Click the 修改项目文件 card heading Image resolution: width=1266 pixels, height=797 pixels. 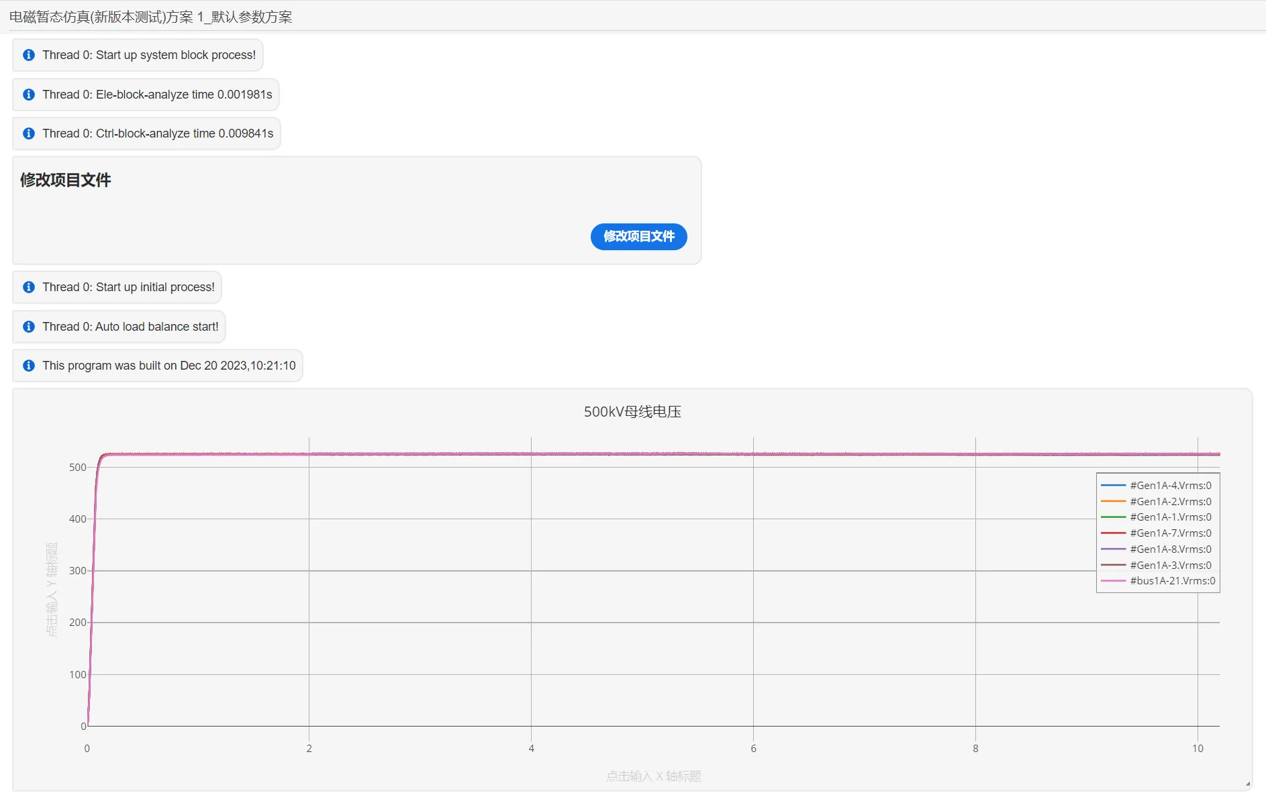(66, 180)
